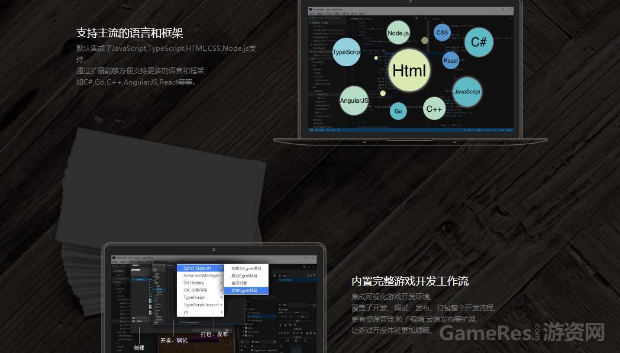This screenshot has width=620, height=353.
Task: Click the 开发、调试 label
Action: [174, 341]
